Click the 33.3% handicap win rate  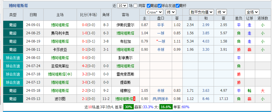(148, 107)
